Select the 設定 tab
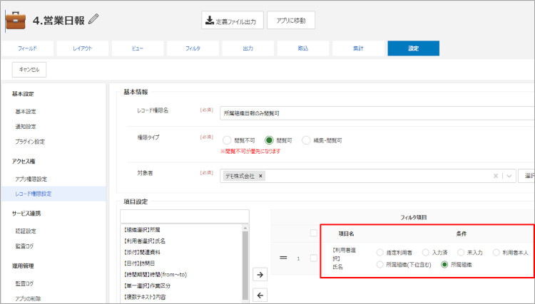This screenshot has width=535, height=304. pyautogui.click(x=414, y=48)
